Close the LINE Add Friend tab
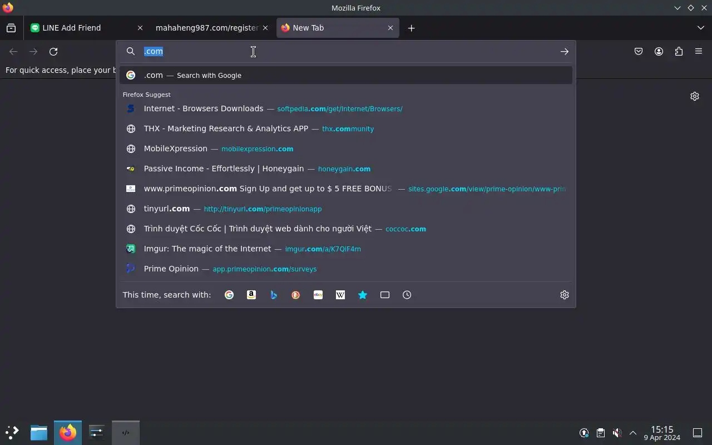This screenshot has width=712, height=445. pyautogui.click(x=140, y=28)
